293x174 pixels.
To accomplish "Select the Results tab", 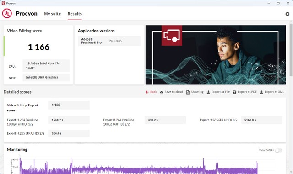I will tap(75, 14).
